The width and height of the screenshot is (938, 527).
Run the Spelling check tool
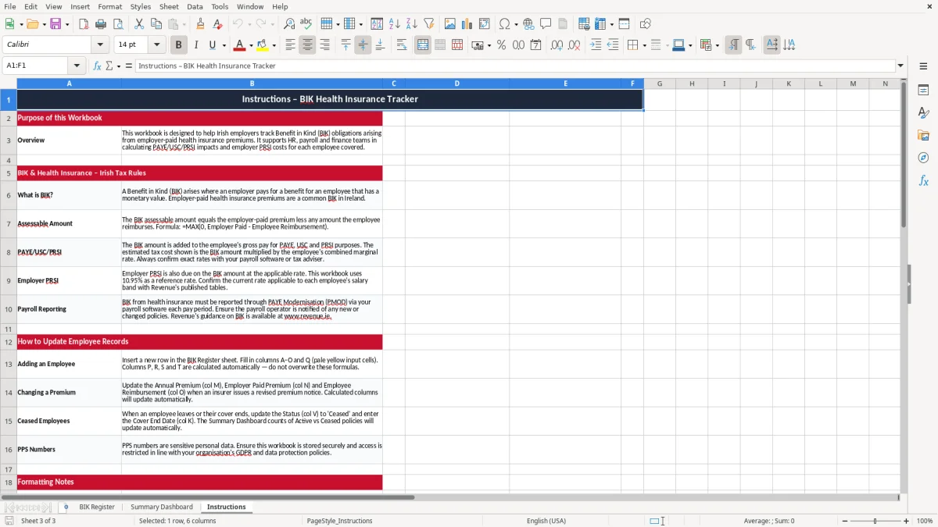(306, 24)
